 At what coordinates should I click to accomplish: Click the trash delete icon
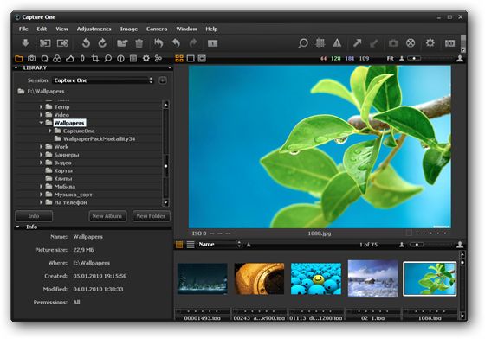coord(139,43)
